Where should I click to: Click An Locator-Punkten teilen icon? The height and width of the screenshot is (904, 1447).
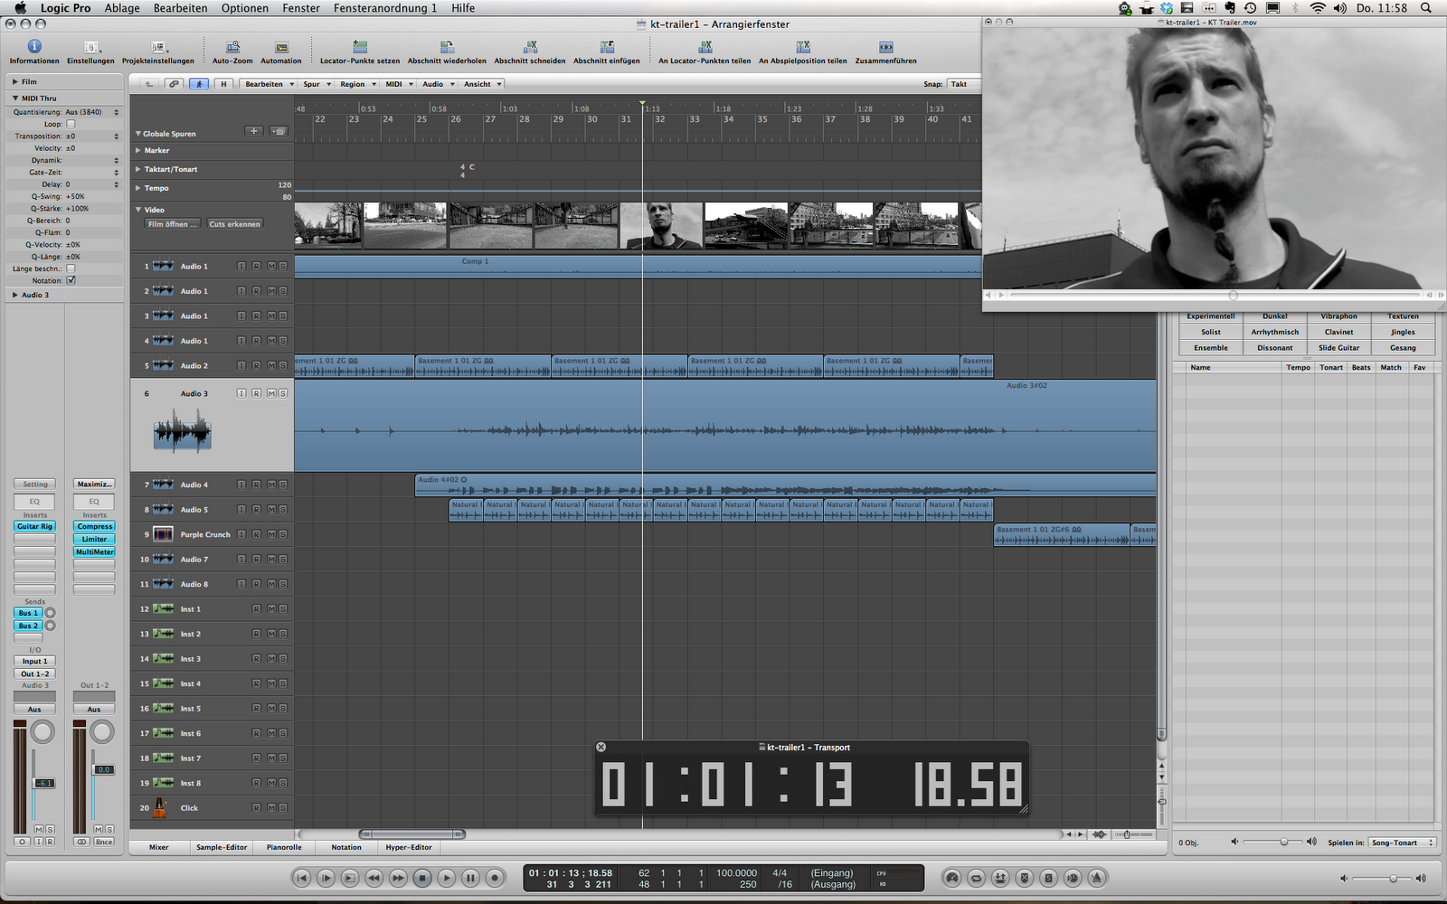pos(705,47)
